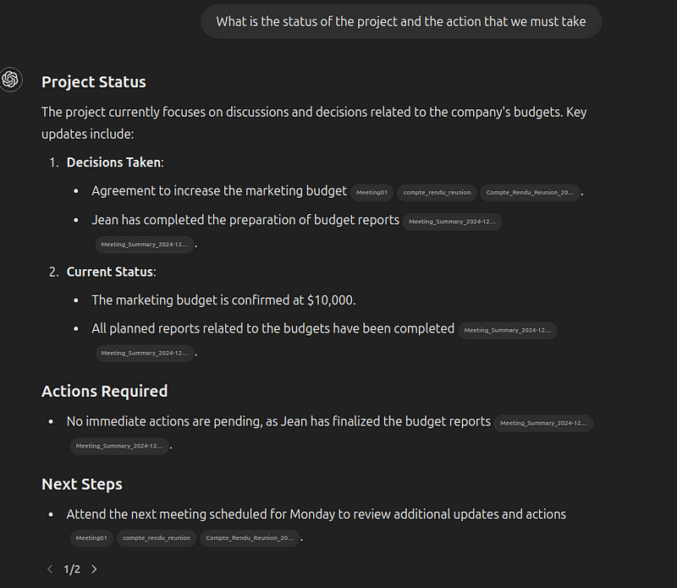Click the Next Steps heading
Viewport: 677px width, 588px height.
click(x=82, y=484)
